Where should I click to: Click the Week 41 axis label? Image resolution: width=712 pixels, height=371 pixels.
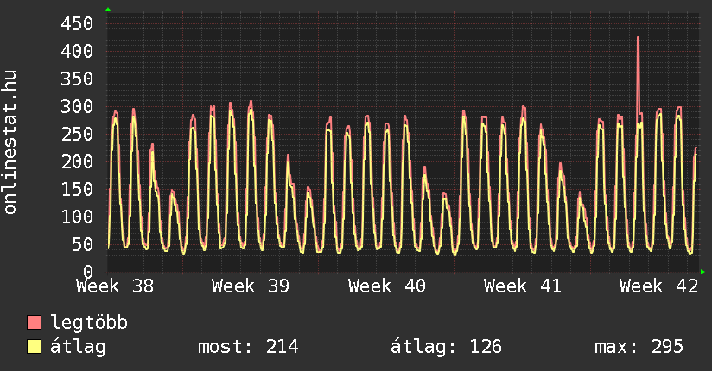click(x=523, y=286)
